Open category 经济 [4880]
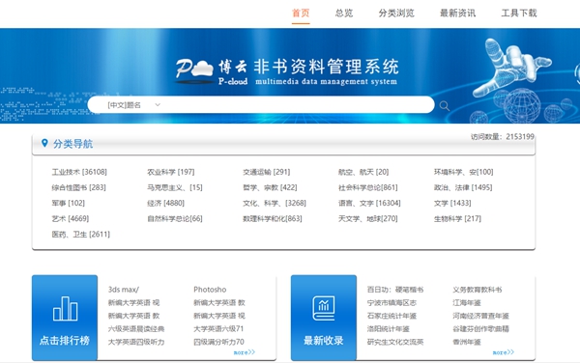580x363 pixels. tap(165, 203)
